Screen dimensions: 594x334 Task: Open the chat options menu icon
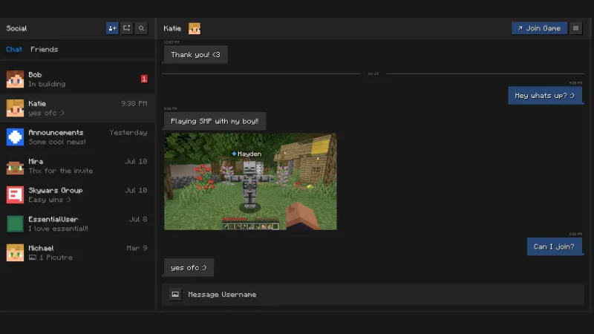pyautogui.click(x=576, y=28)
